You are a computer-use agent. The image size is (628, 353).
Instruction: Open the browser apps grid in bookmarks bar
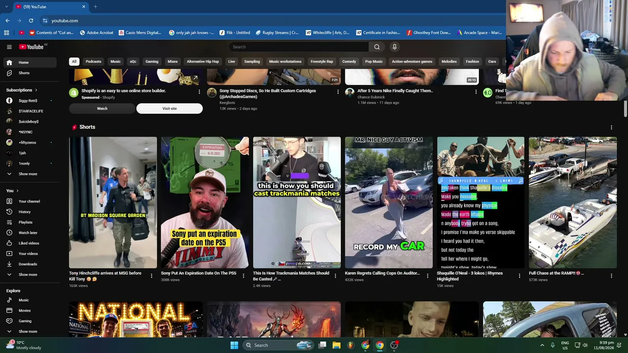pyautogui.click(x=6, y=33)
